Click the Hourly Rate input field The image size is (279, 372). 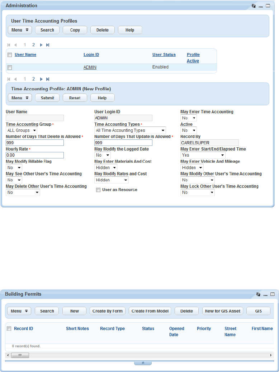pos(35,155)
